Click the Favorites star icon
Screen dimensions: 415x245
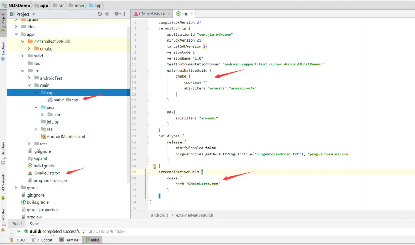tap(3, 229)
